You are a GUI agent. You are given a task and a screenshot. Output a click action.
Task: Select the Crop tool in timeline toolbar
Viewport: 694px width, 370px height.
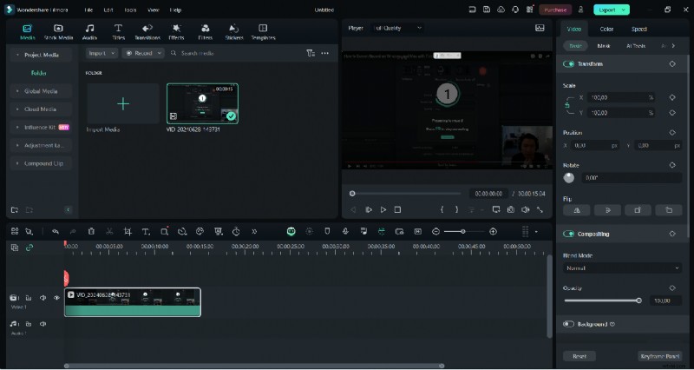click(128, 232)
